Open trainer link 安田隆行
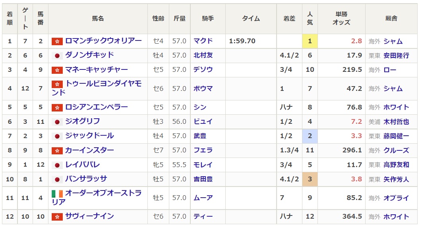This screenshot has height=227, width=424. click(x=396, y=56)
